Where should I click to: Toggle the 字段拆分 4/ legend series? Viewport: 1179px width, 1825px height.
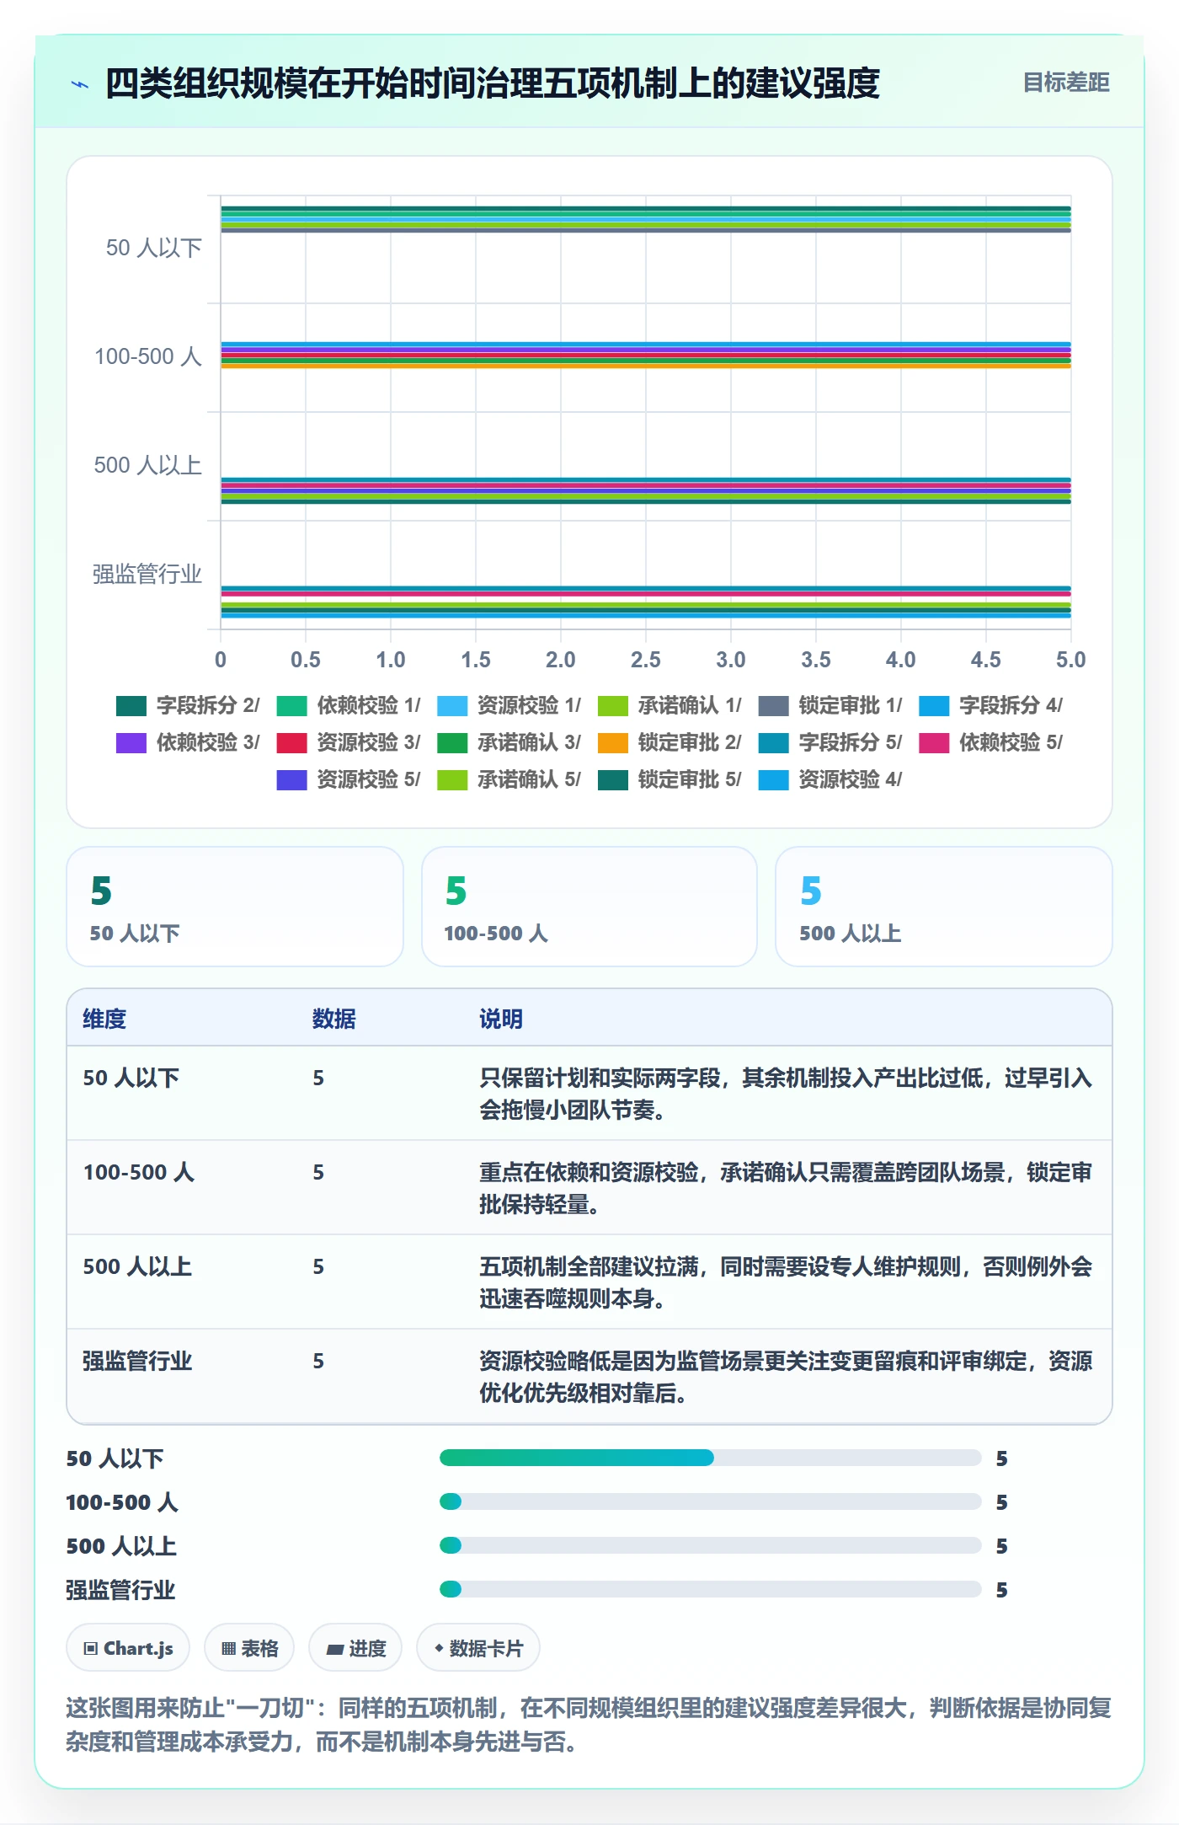point(991,705)
